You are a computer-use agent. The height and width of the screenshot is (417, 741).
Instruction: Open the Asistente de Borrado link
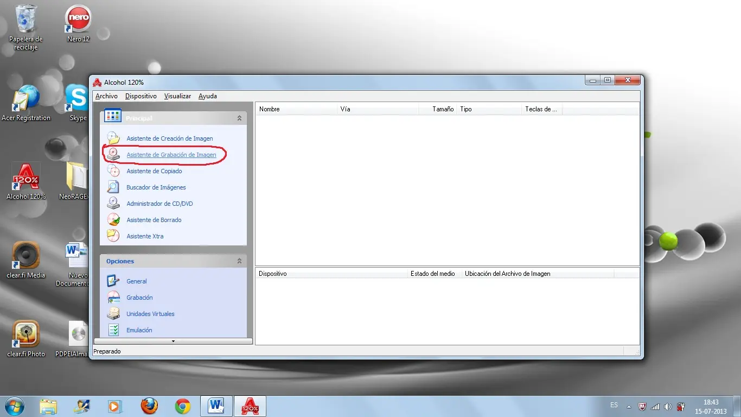(x=154, y=220)
